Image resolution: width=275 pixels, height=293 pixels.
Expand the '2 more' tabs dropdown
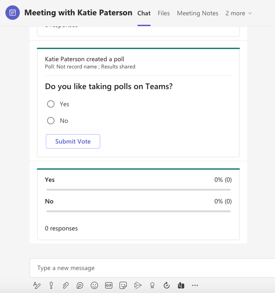pos(239,13)
